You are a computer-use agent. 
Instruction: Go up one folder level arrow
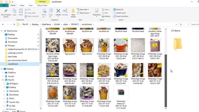pos(14,24)
